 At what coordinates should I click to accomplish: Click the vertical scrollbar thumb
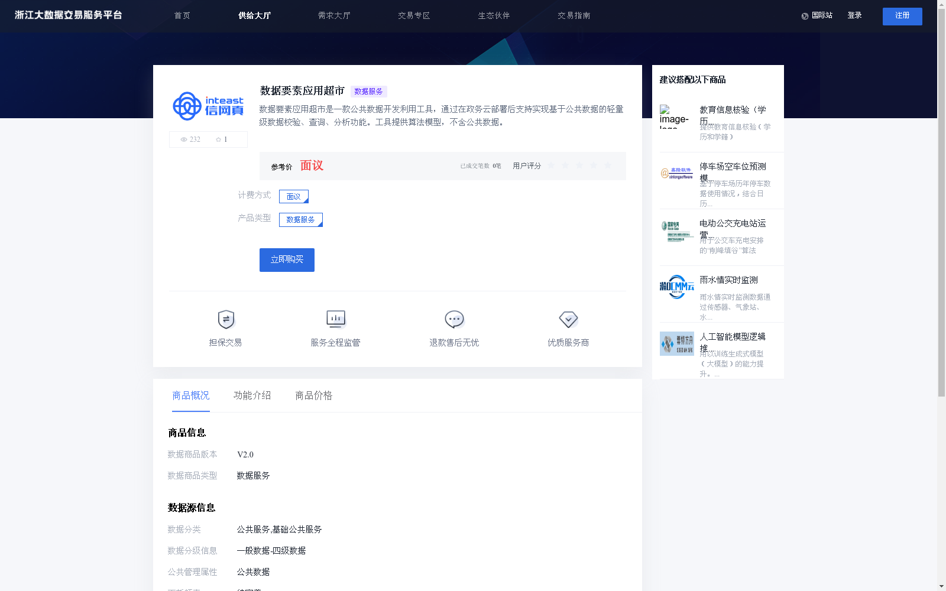click(941, 201)
